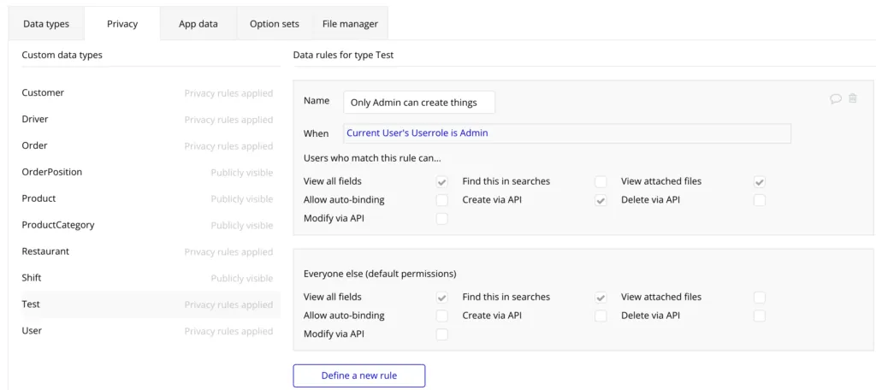Select the User data type
Viewport: 876px width, 390px height.
click(x=151, y=331)
